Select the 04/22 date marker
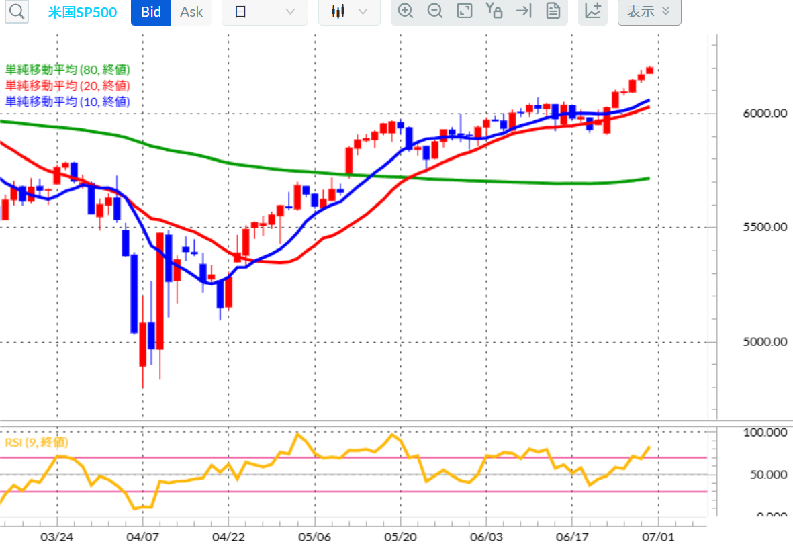Screen dimensions: 793x544 tap(228, 537)
